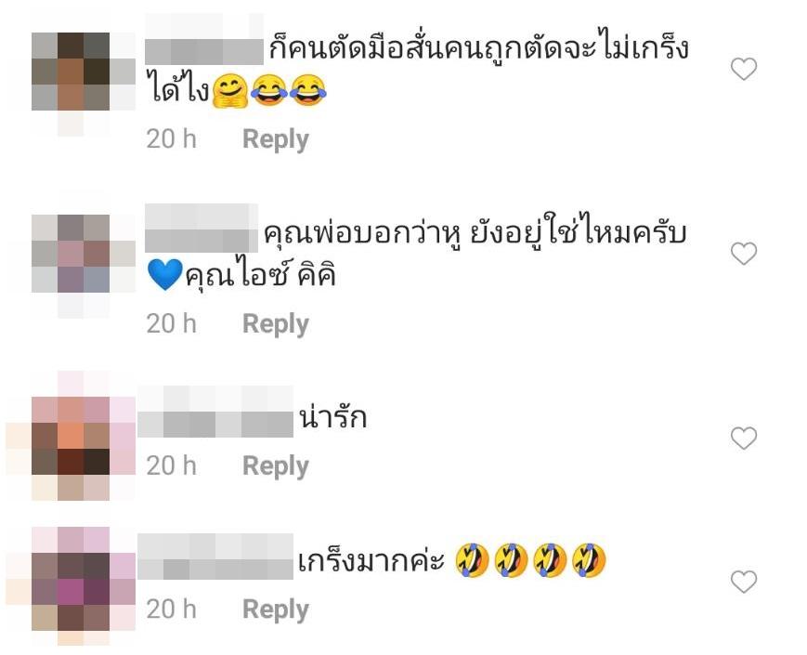807x655 pixels.
Task: Tap the heart next to the เกร็งมากค่ะ comment
Action: [744, 582]
